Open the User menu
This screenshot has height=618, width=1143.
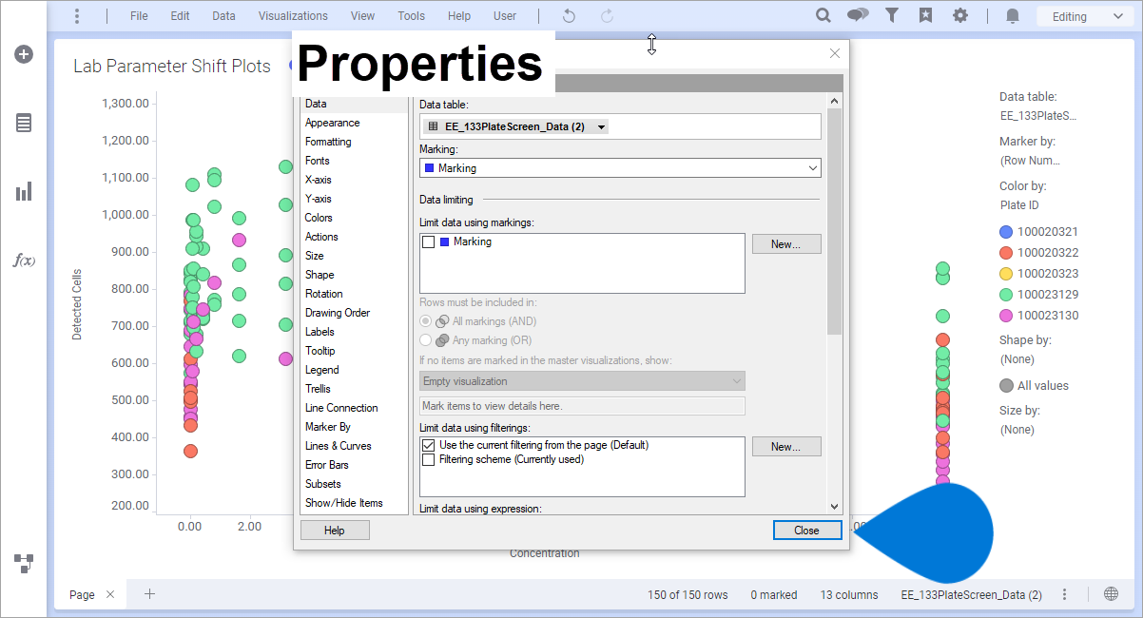pyautogui.click(x=505, y=16)
